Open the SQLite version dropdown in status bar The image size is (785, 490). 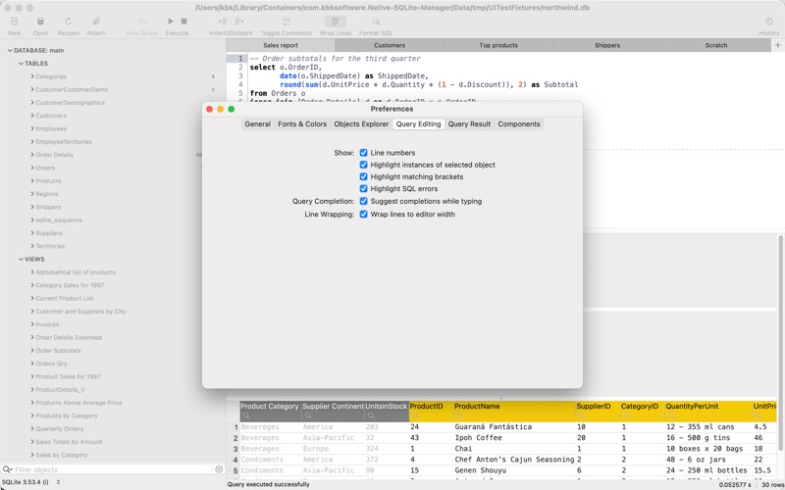[x=58, y=482]
